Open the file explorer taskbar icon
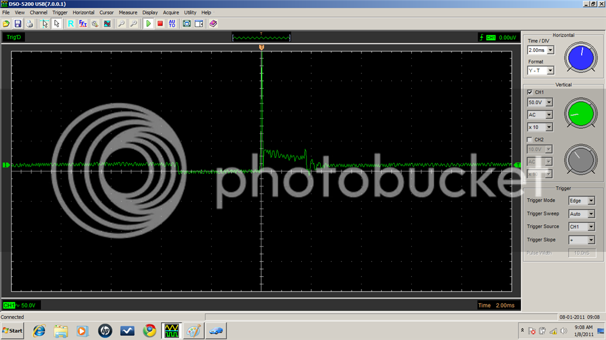The width and height of the screenshot is (606, 340). click(x=61, y=331)
